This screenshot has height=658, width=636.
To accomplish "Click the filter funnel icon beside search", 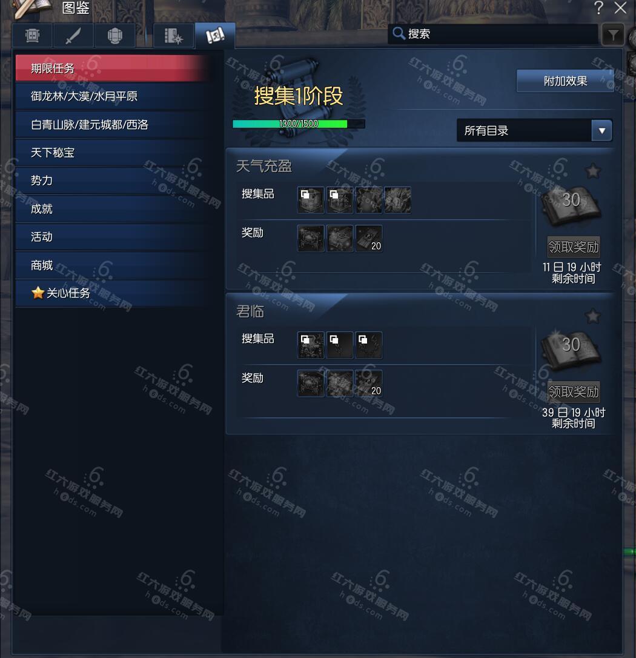I will click(x=613, y=35).
